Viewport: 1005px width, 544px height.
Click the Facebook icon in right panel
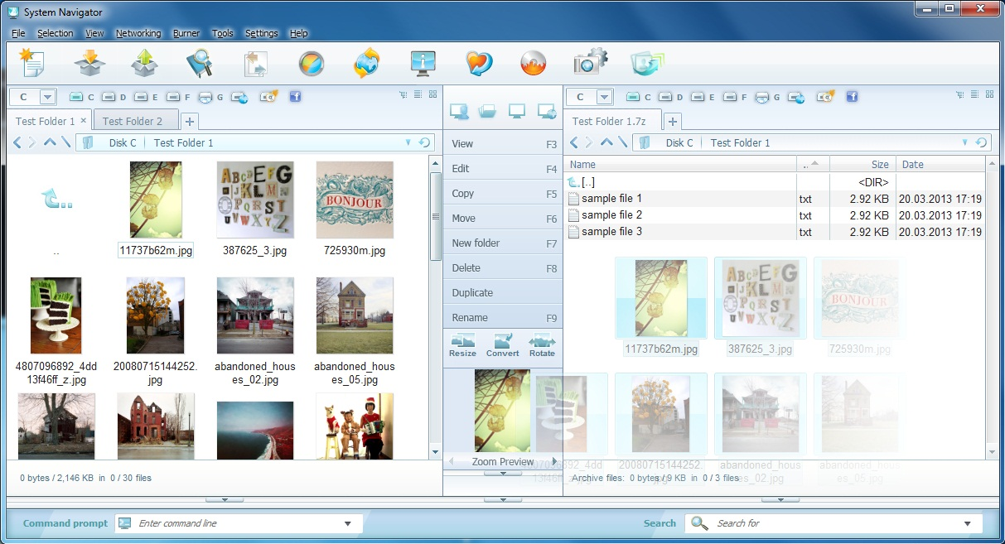(852, 97)
